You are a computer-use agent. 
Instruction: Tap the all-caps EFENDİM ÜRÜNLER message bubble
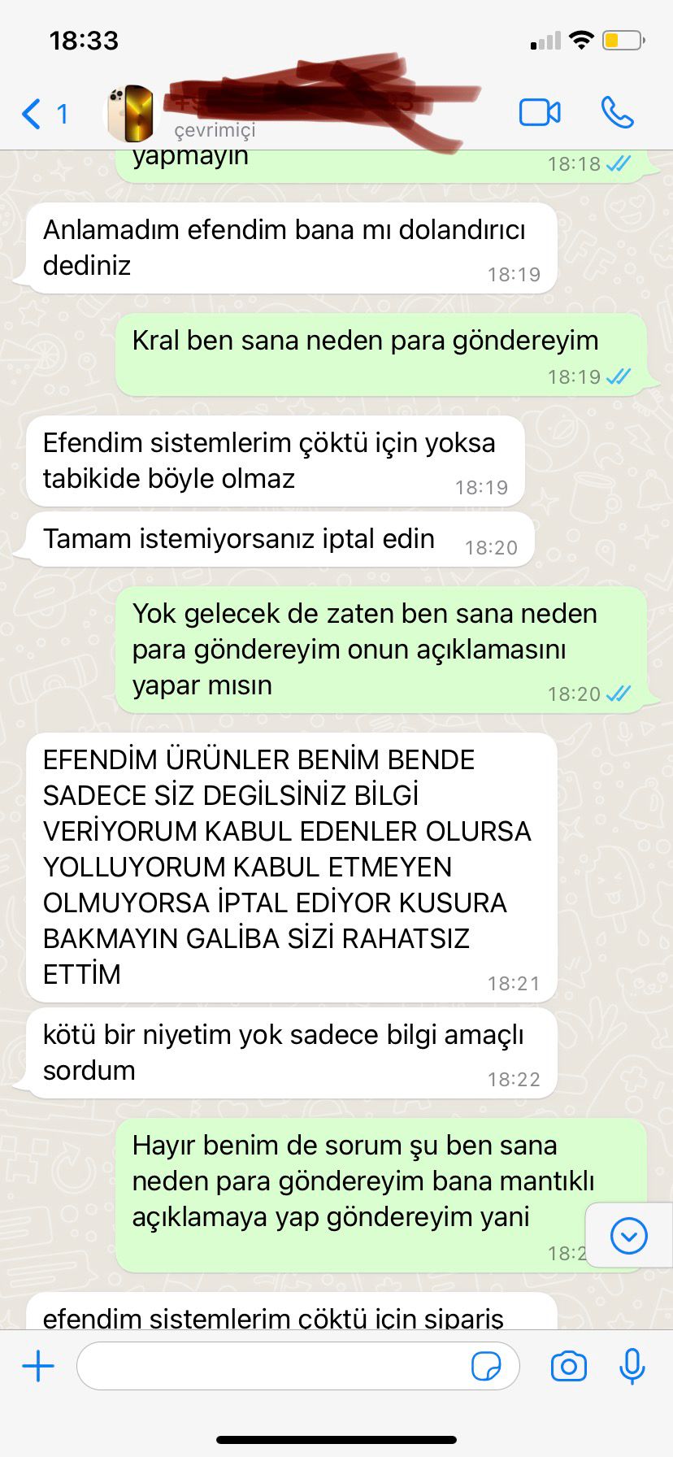tap(292, 868)
